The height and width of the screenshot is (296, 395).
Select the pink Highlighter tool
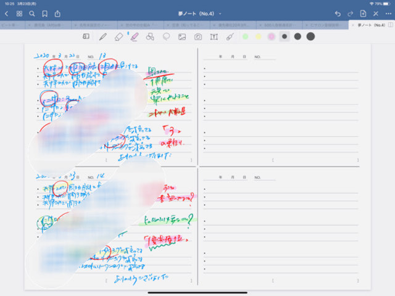tap(134, 37)
